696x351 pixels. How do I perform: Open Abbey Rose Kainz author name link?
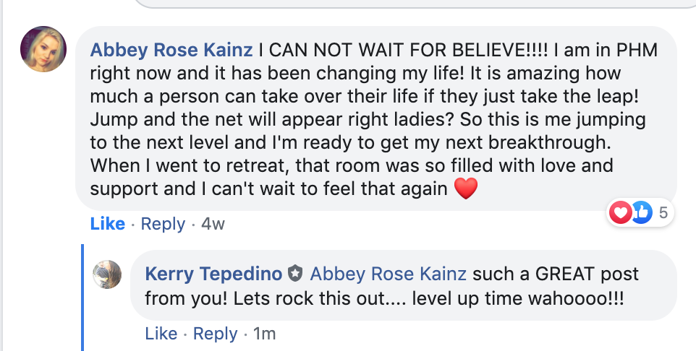click(171, 50)
